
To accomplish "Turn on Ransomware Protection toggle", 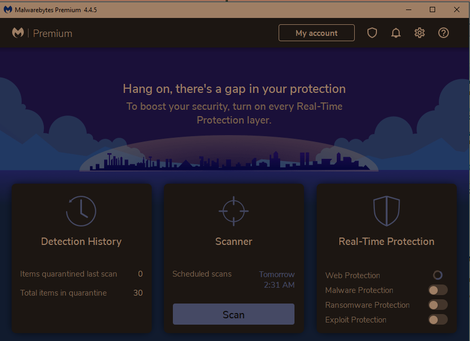I will [x=437, y=305].
